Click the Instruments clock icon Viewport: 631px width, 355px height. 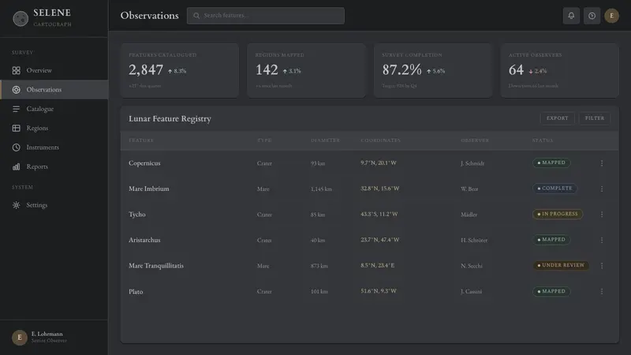click(16, 148)
